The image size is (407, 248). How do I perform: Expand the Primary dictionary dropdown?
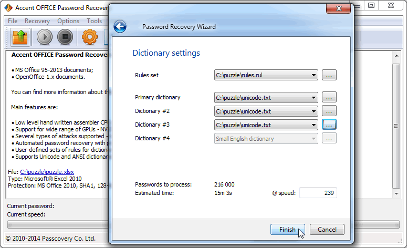click(x=314, y=97)
